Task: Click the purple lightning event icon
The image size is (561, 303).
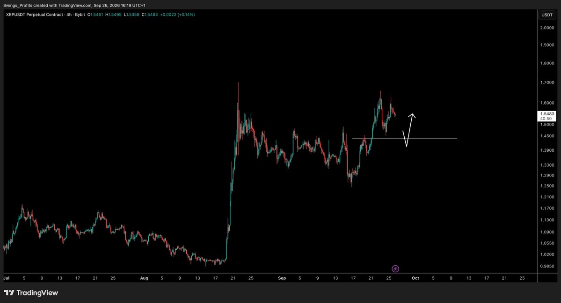Action: click(395, 269)
